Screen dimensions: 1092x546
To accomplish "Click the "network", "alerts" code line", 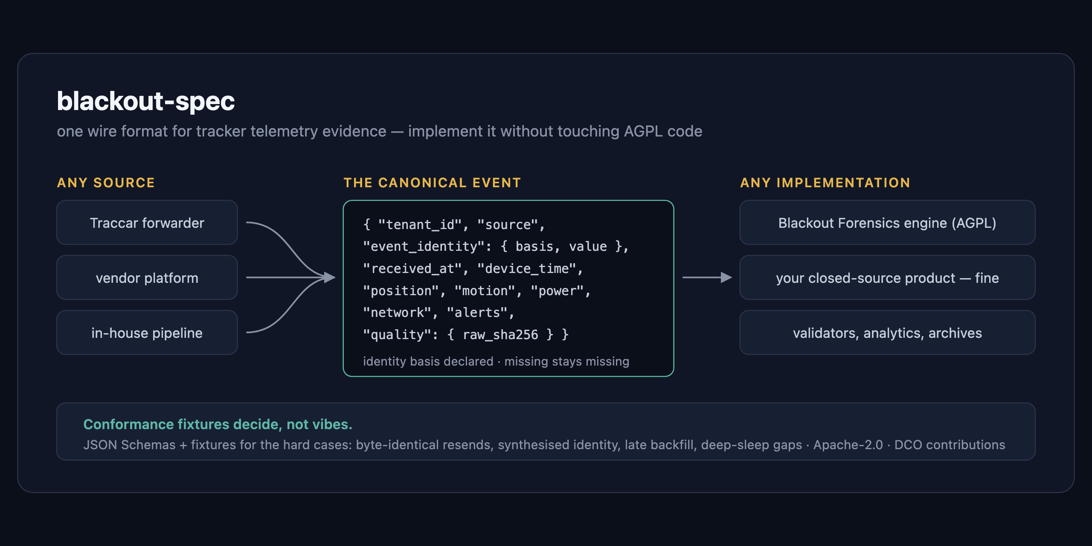I will pos(439,313).
